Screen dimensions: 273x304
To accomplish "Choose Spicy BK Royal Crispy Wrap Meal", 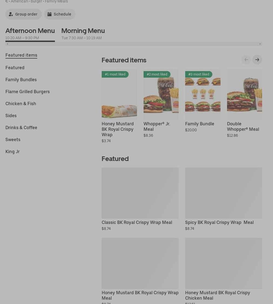I will click(224, 193).
